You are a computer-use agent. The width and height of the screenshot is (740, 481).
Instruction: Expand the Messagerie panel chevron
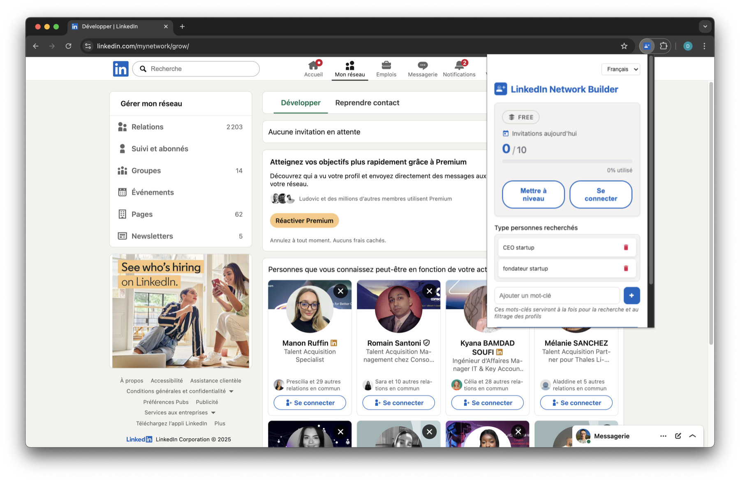pos(693,436)
